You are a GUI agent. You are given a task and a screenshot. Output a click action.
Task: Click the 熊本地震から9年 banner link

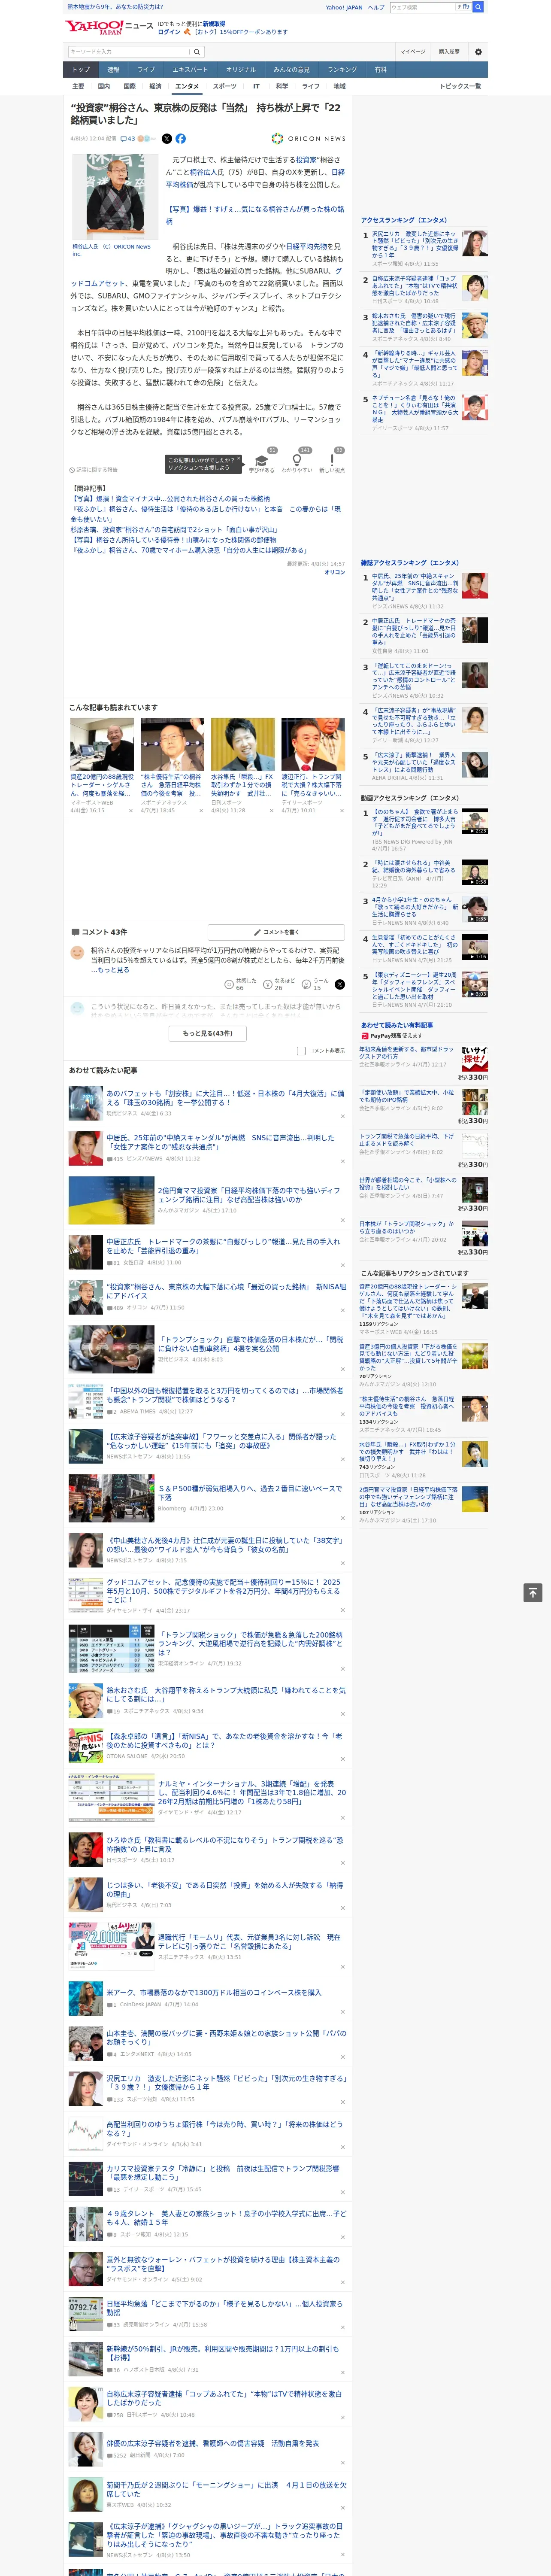[114, 7]
